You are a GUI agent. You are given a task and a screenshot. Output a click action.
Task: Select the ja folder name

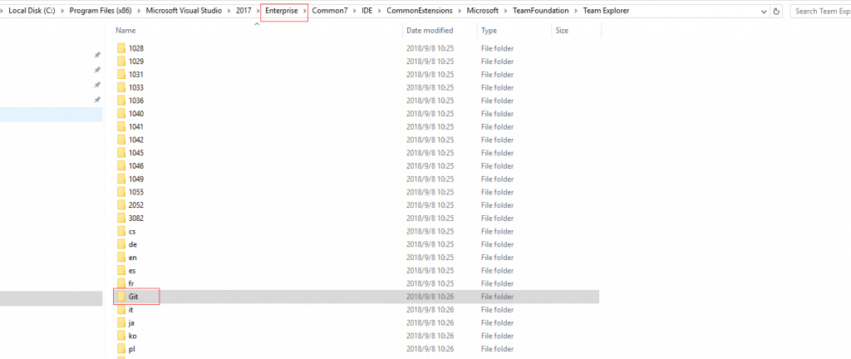(x=132, y=322)
